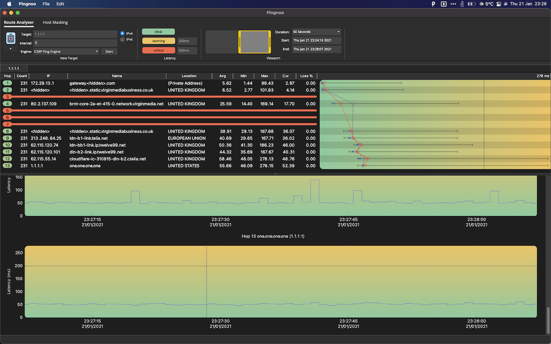Viewport: 551px width, 344px height.
Task: Click the UNITED STATES location cell
Action: (x=184, y=166)
